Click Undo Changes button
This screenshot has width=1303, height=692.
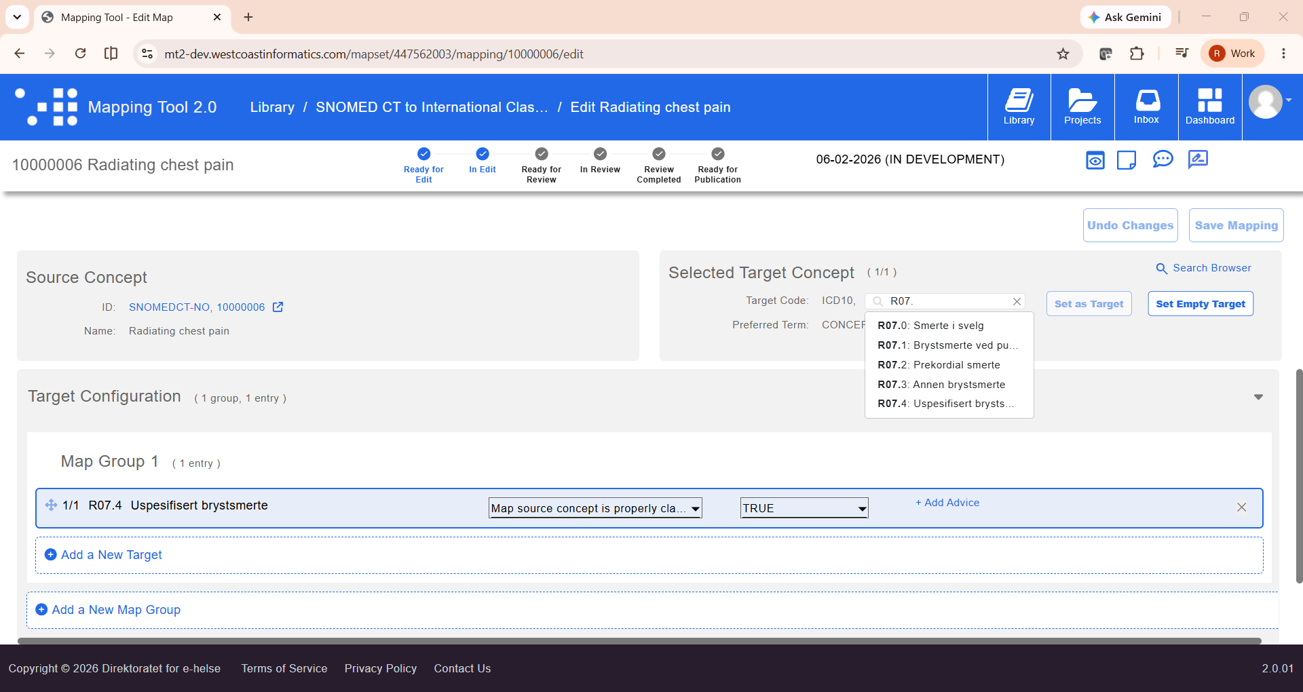pos(1130,225)
